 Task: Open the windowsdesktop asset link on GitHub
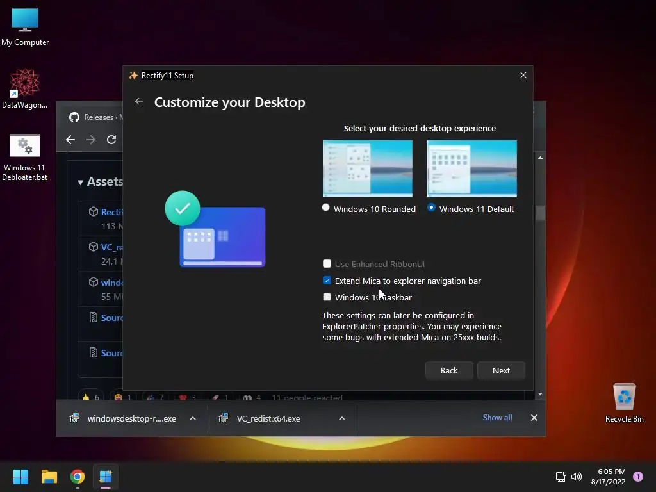point(111,283)
